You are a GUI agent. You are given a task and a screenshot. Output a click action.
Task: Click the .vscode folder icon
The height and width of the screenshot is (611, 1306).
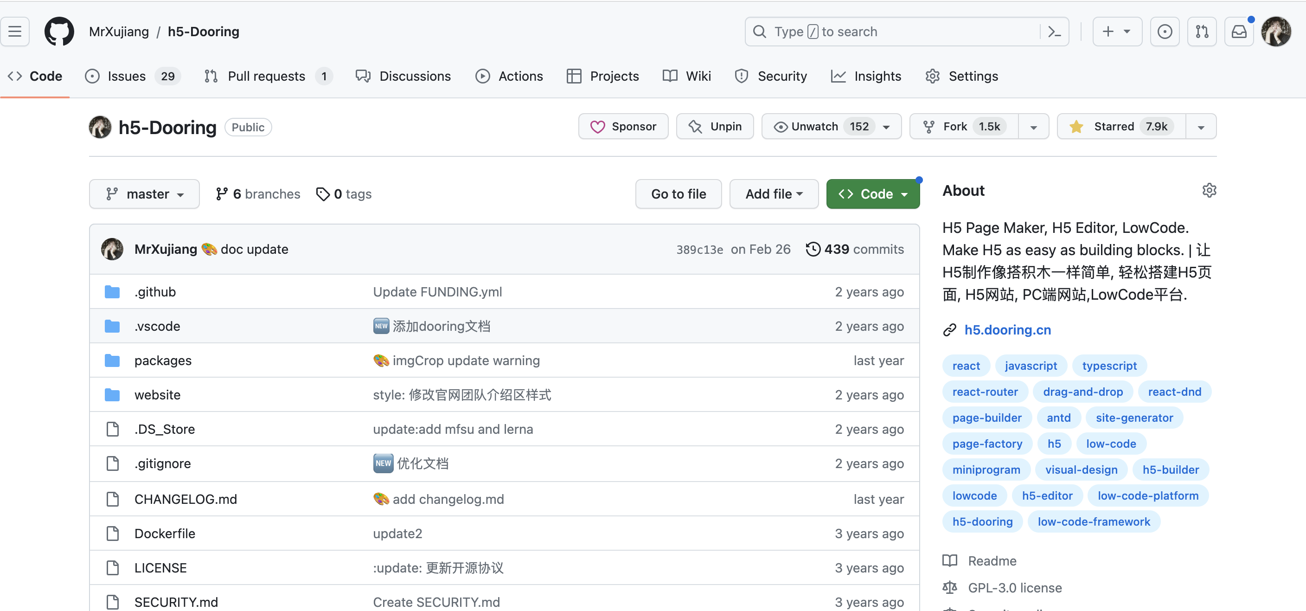coord(112,326)
